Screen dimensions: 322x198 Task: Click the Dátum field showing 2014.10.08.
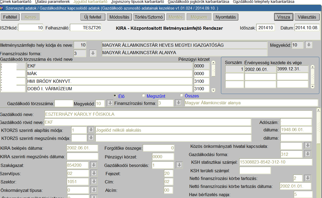pyautogui.click(x=307, y=28)
